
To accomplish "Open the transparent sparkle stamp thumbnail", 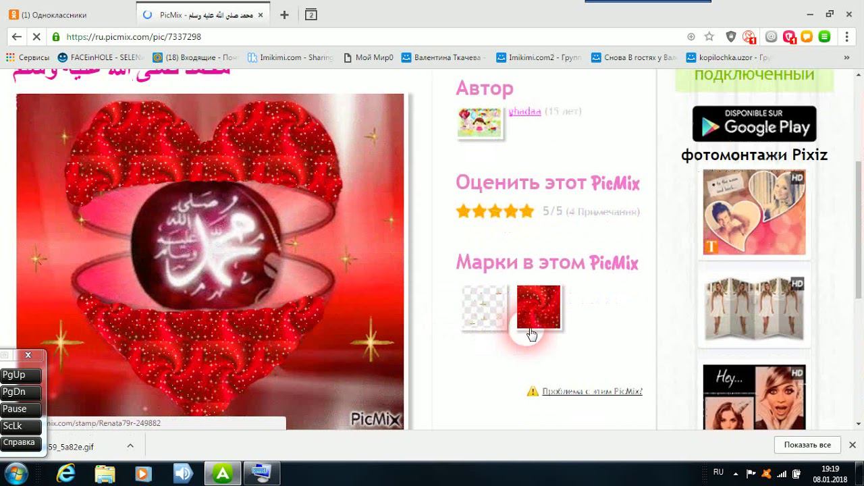I will tap(483, 307).
